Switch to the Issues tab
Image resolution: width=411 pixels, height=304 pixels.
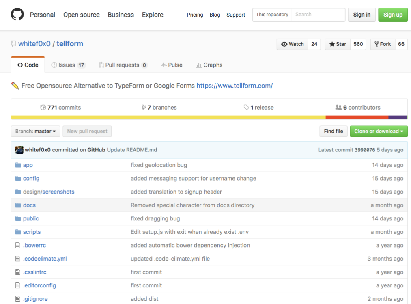(68, 65)
